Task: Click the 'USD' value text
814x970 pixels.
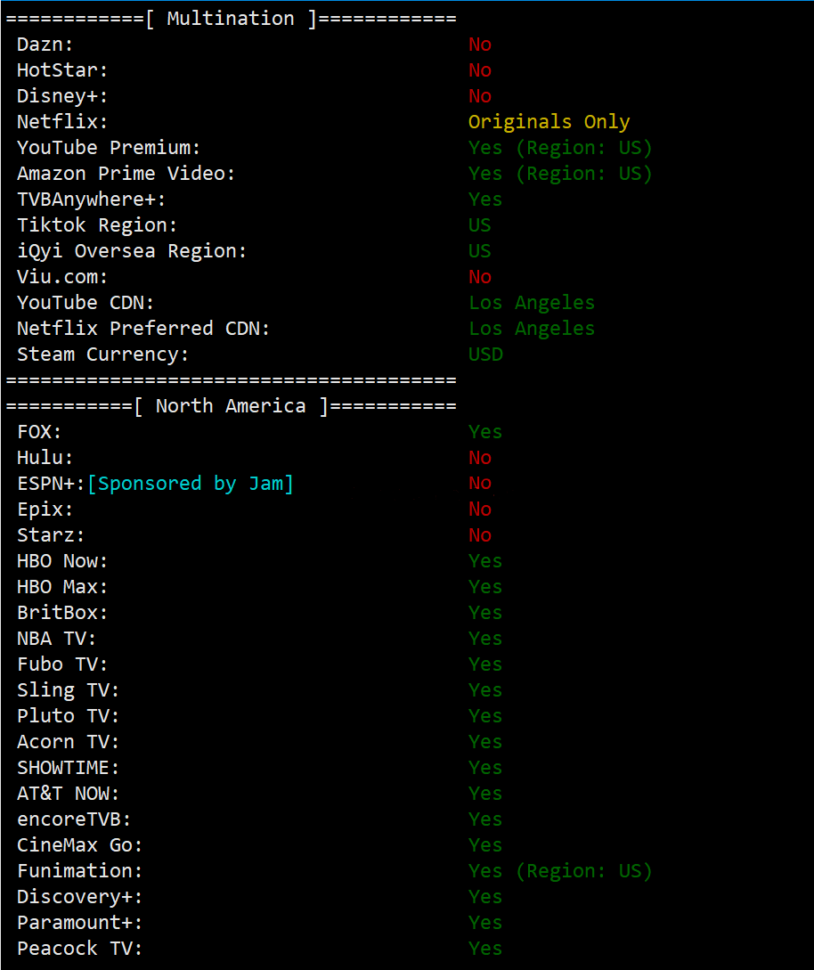Action: click(485, 355)
